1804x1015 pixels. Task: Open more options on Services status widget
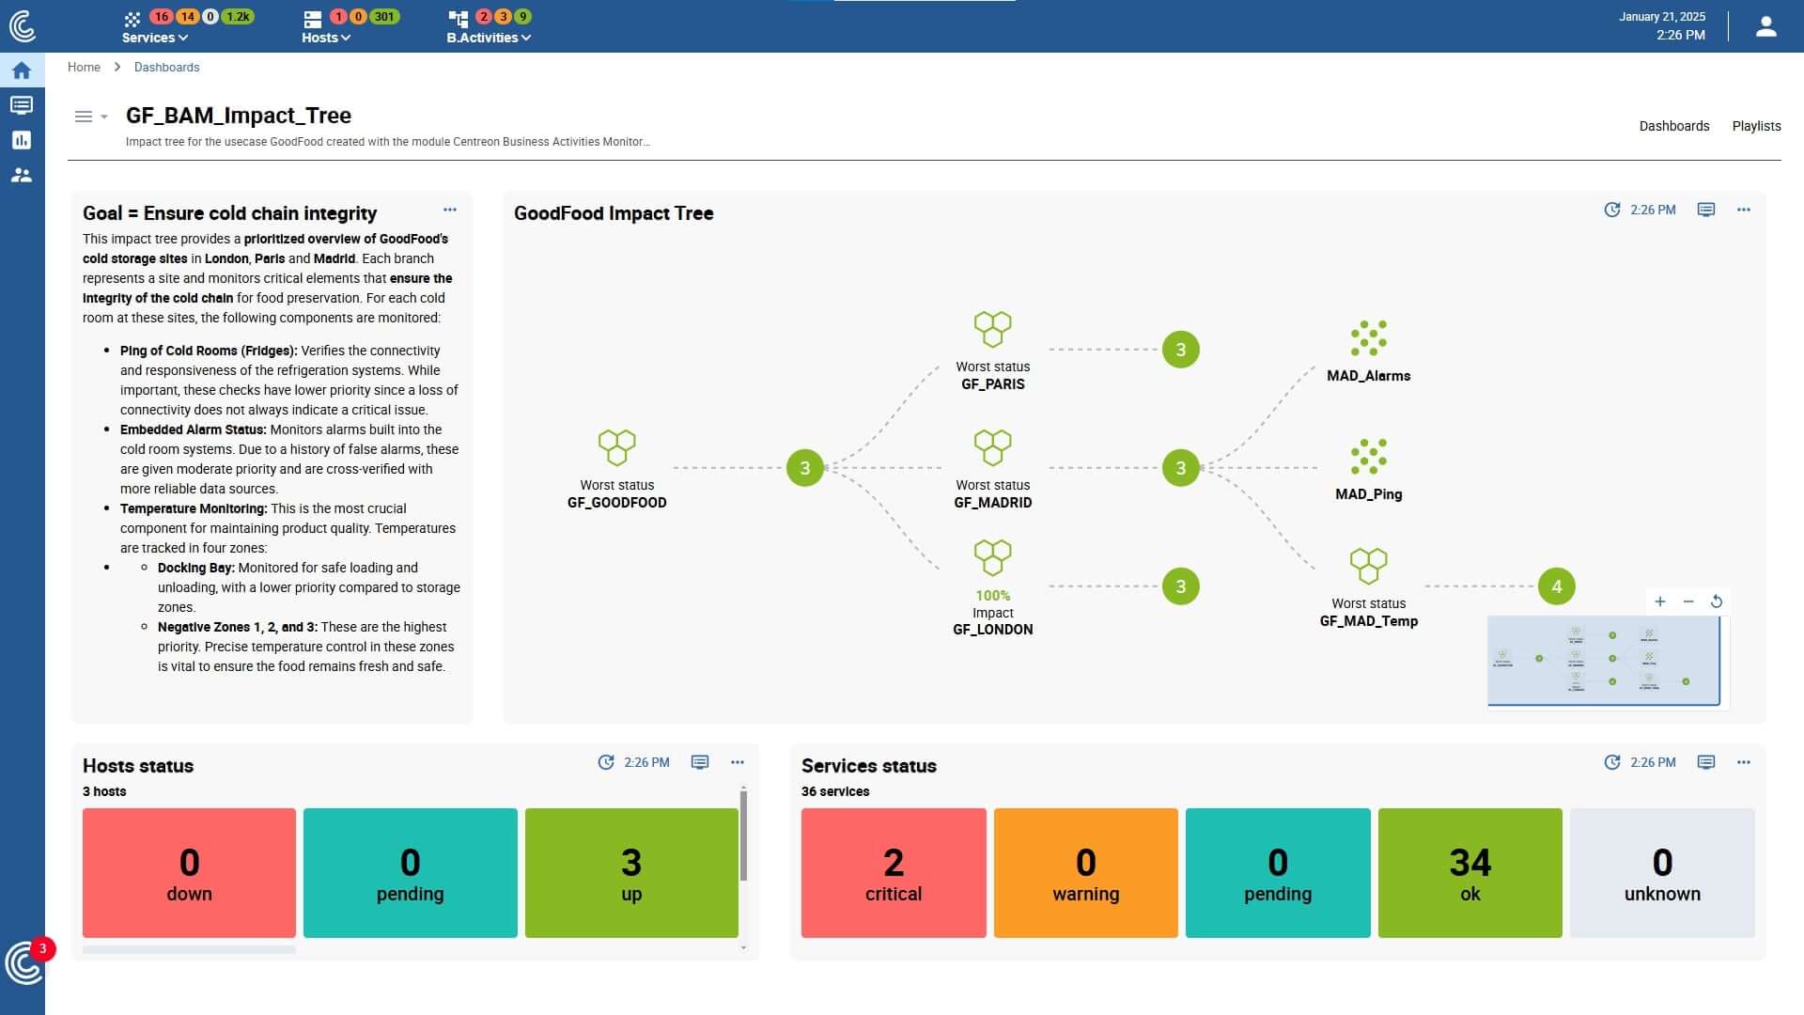click(x=1744, y=762)
